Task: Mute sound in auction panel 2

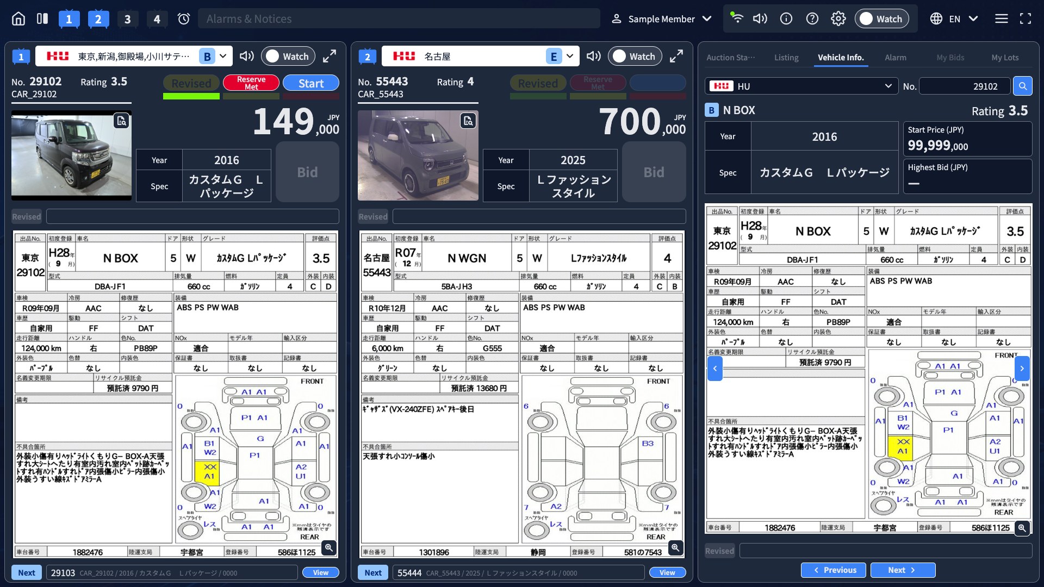Action: coord(594,56)
